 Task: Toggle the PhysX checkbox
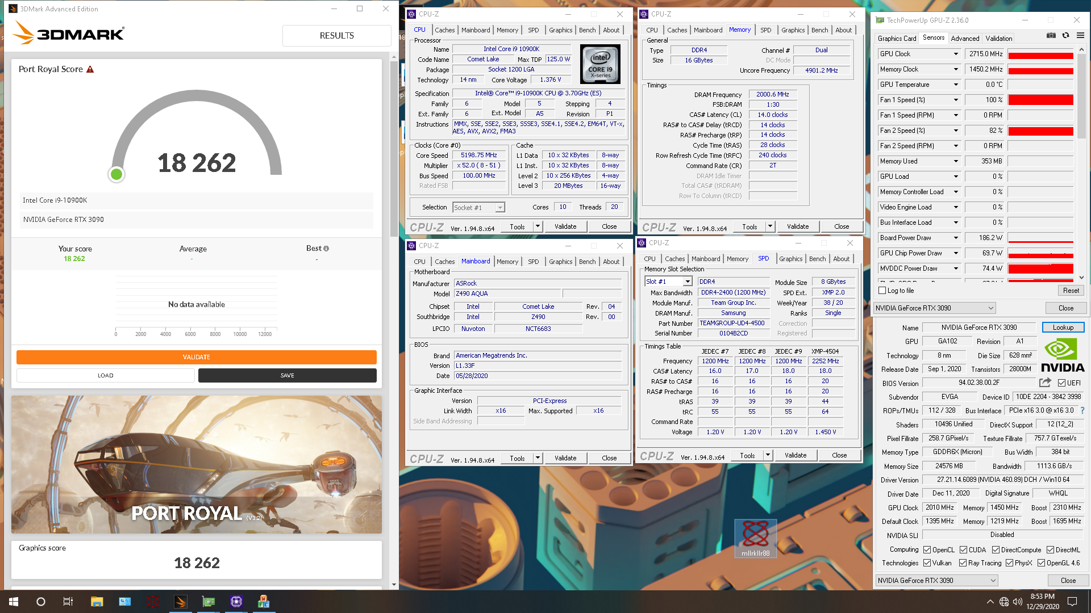(x=1009, y=562)
